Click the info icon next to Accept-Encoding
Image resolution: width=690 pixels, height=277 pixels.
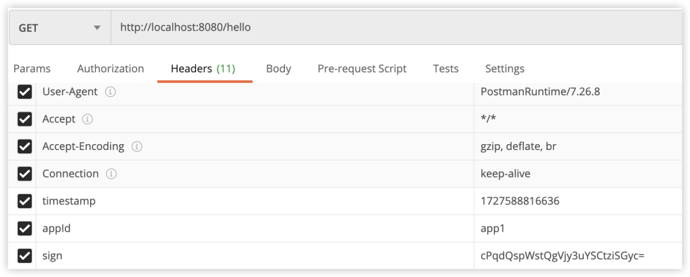[x=137, y=146]
